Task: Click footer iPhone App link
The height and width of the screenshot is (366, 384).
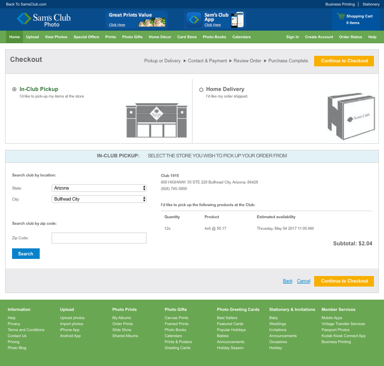Action: (70, 330)
